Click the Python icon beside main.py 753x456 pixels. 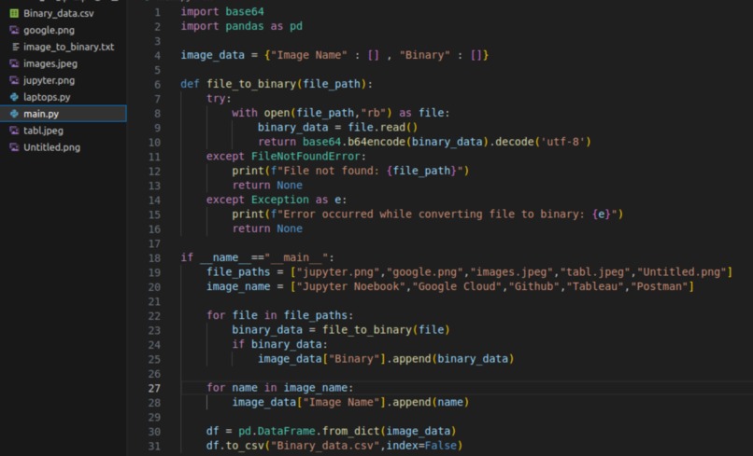pos(14,114)
